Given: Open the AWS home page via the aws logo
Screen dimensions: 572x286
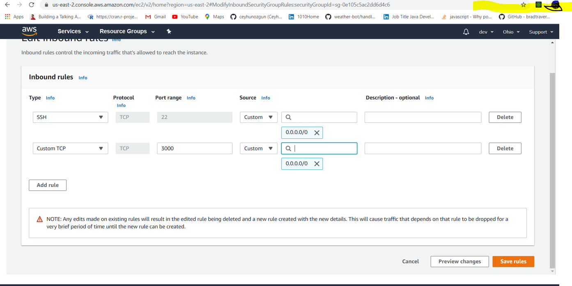Looking at the screenshot, I should coord(29,31).
